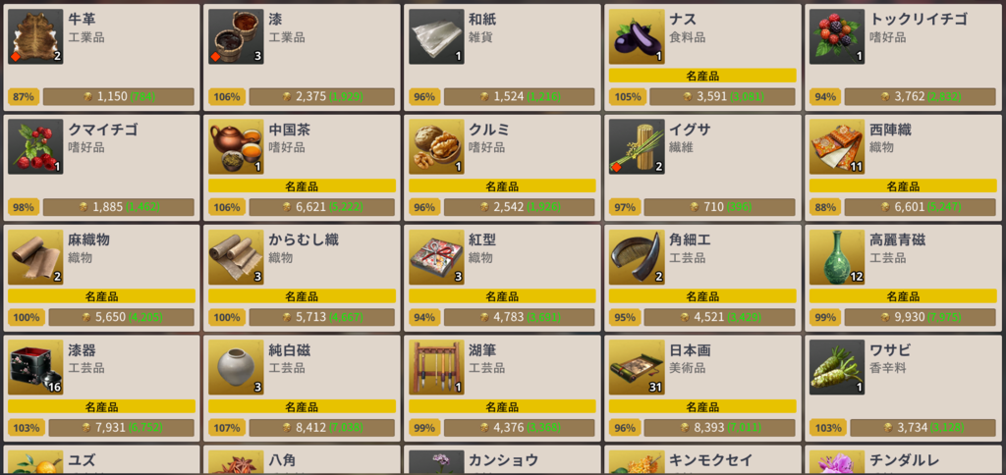Select the 中国茶 teapot icon
1006x475 pixels.
[x=236, y=147]
